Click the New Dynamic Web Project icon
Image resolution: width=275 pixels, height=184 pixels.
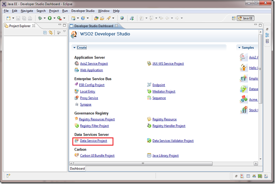tap(73, 18)
